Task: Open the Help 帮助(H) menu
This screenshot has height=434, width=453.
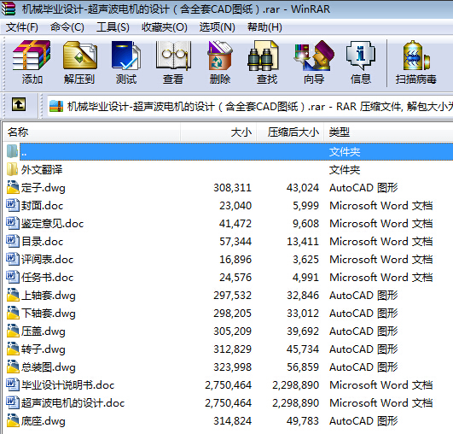Action: 264,27
